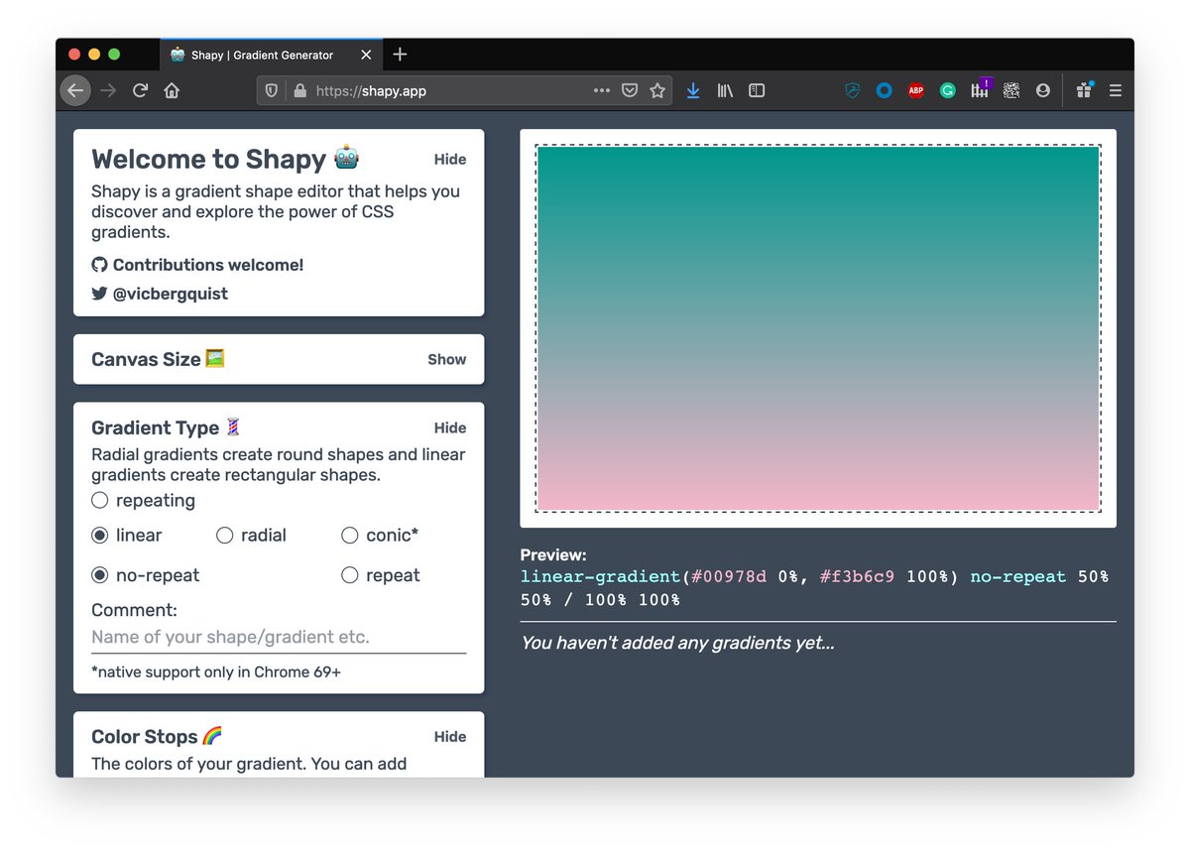
Task: Hide the Gradient Type panel
Action: point(450,428)
